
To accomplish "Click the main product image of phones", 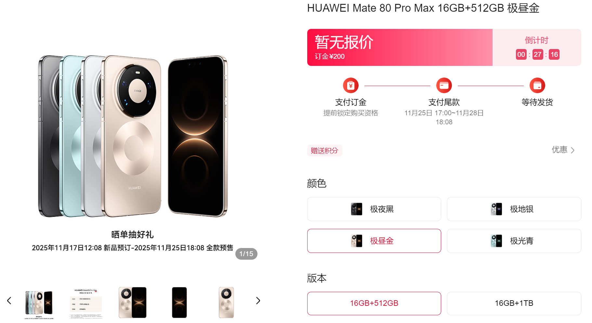I will click(x=133, y=136).
